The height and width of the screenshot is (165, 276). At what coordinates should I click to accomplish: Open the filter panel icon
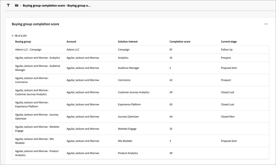(8, 6)
